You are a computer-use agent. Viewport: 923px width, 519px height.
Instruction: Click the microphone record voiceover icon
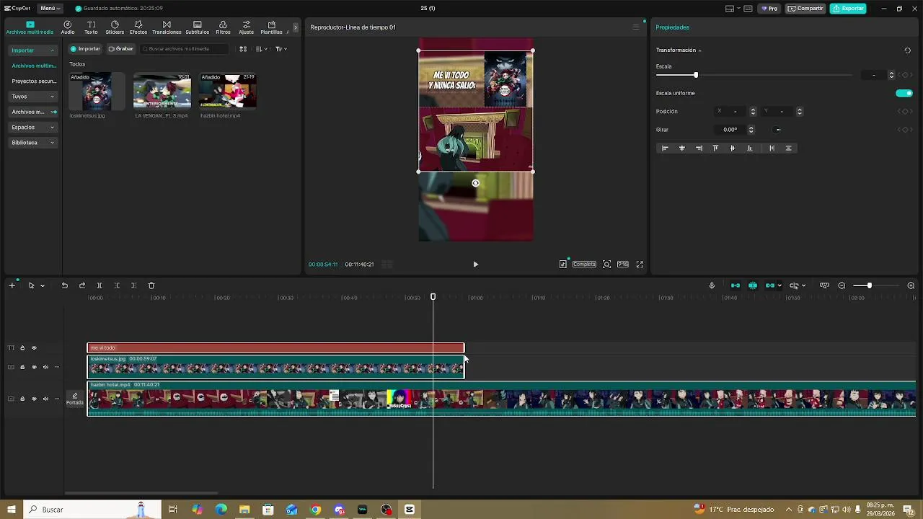[712, 285]
